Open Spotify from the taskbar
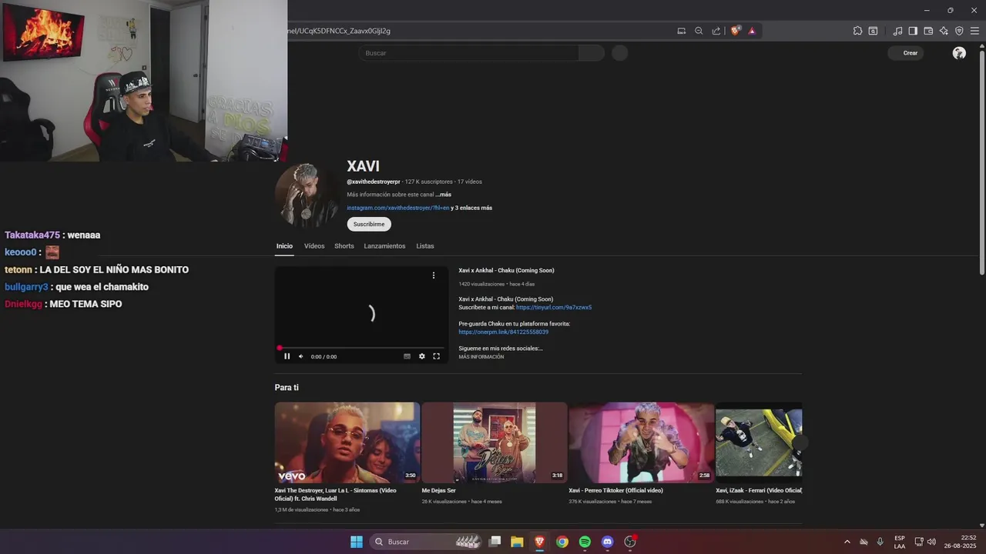 pos(585,542)
